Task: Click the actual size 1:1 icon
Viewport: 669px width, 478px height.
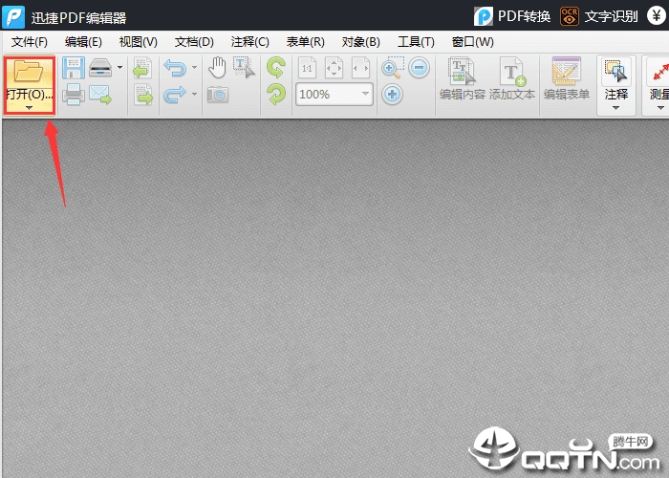Action: pos(308,68)
